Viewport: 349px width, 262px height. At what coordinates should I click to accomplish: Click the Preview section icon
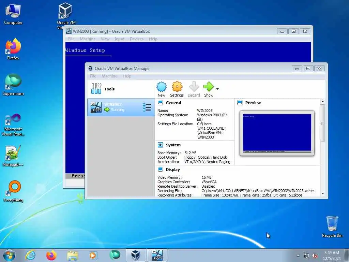[x=240, y=103]
